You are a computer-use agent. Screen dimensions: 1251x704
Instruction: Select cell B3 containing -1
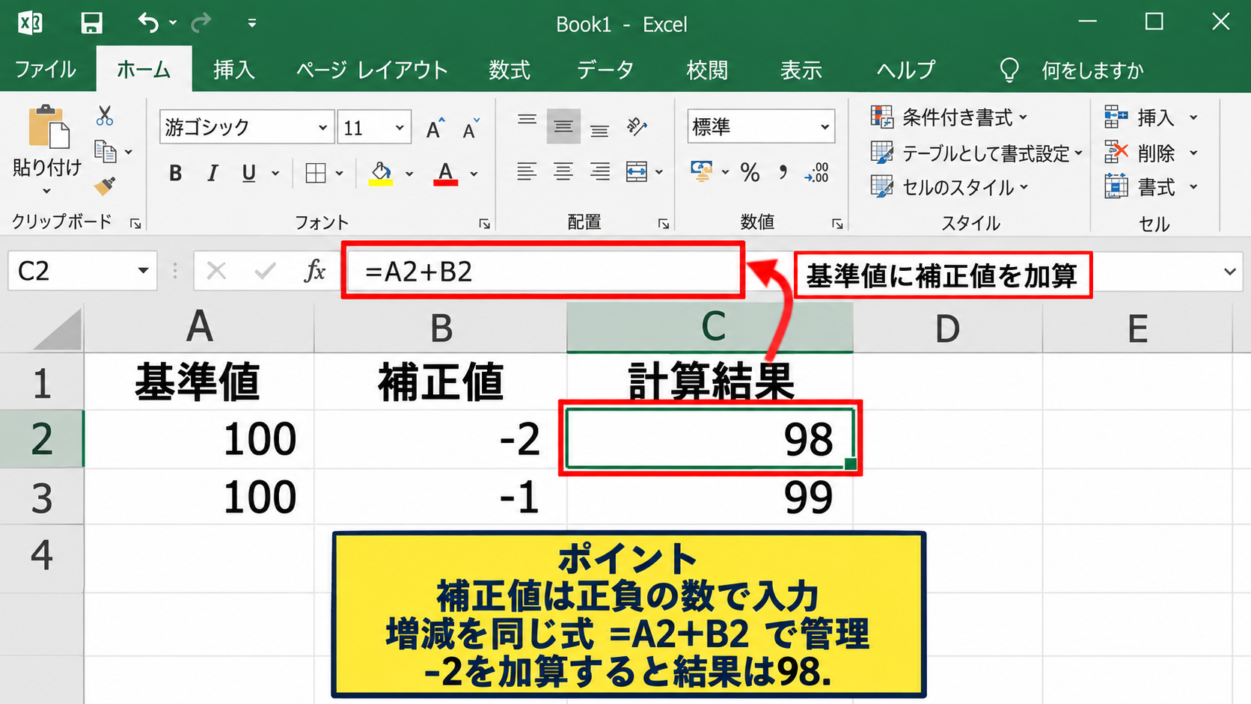pyautogui.click(x=441, y=496)
